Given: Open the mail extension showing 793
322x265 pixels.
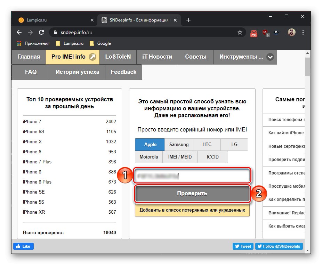Looking at the screenshot, I should coord(253,33).
